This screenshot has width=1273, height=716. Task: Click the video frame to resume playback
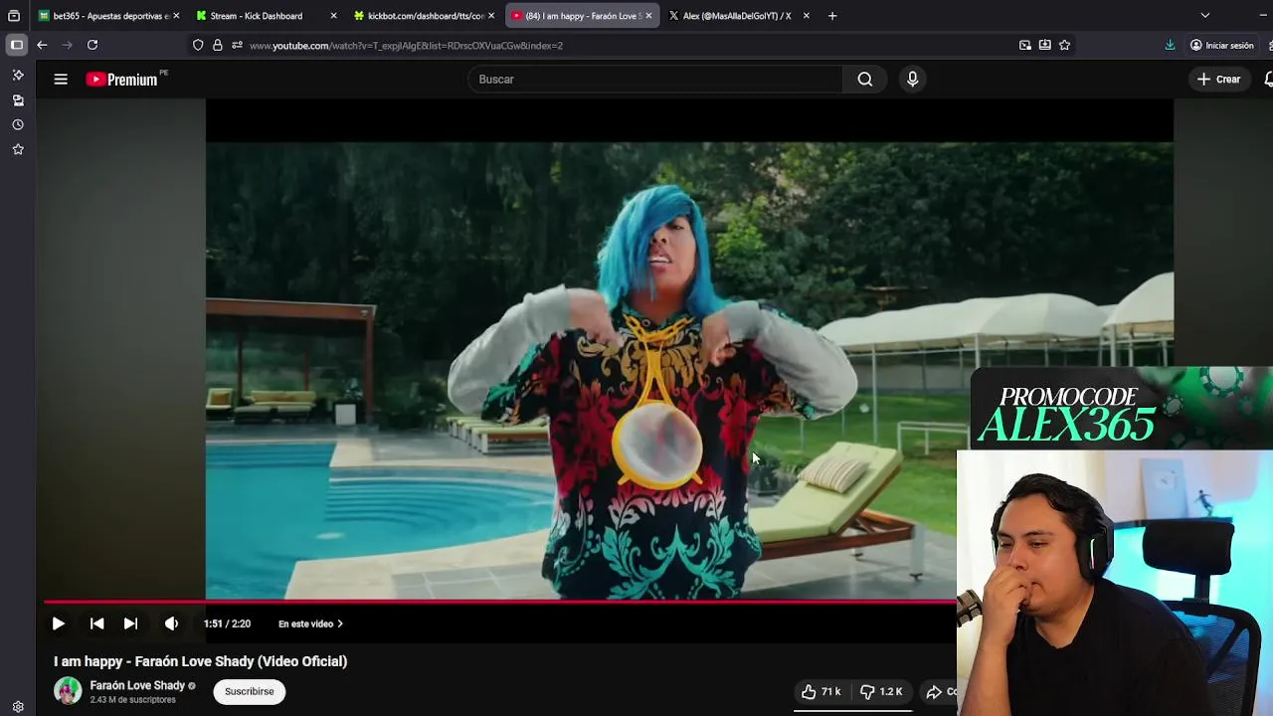689,368
